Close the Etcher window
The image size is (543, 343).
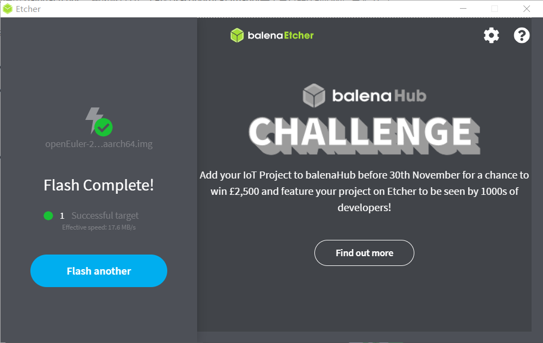tap(527, 9)
